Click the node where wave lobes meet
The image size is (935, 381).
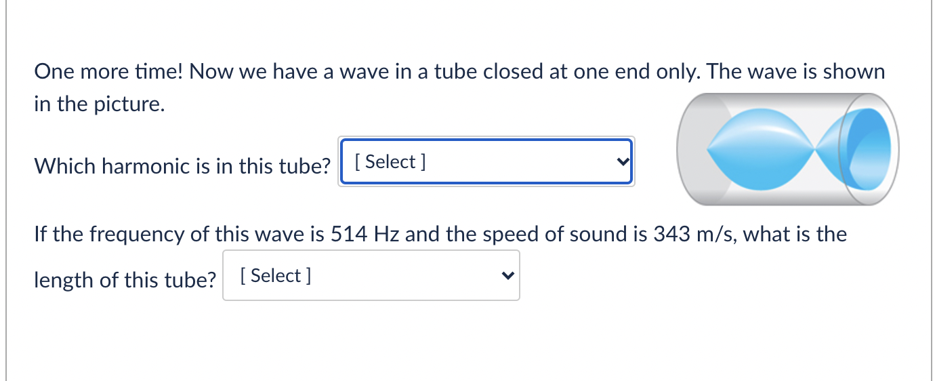point(818,148)
